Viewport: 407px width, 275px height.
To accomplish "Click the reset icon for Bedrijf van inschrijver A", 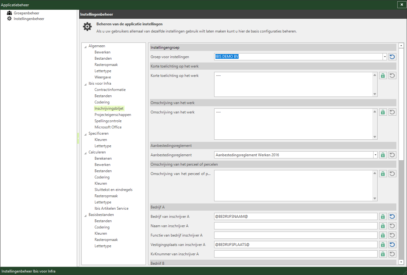I will (392, 216).
